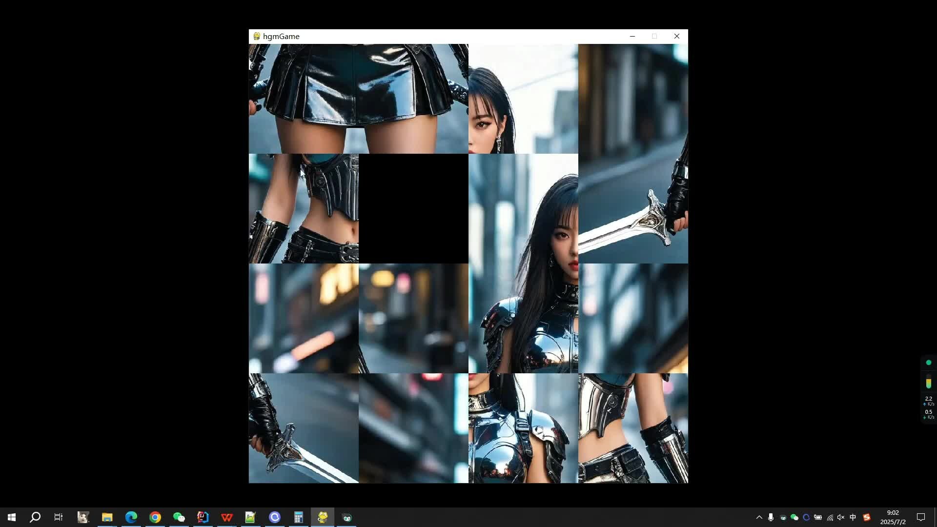937x527 pixels.
Task: Open WeChat from the taskbar
Action: pos(179,517)
